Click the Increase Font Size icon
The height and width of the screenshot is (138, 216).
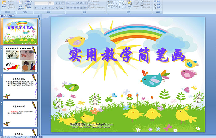coord(56,3)
